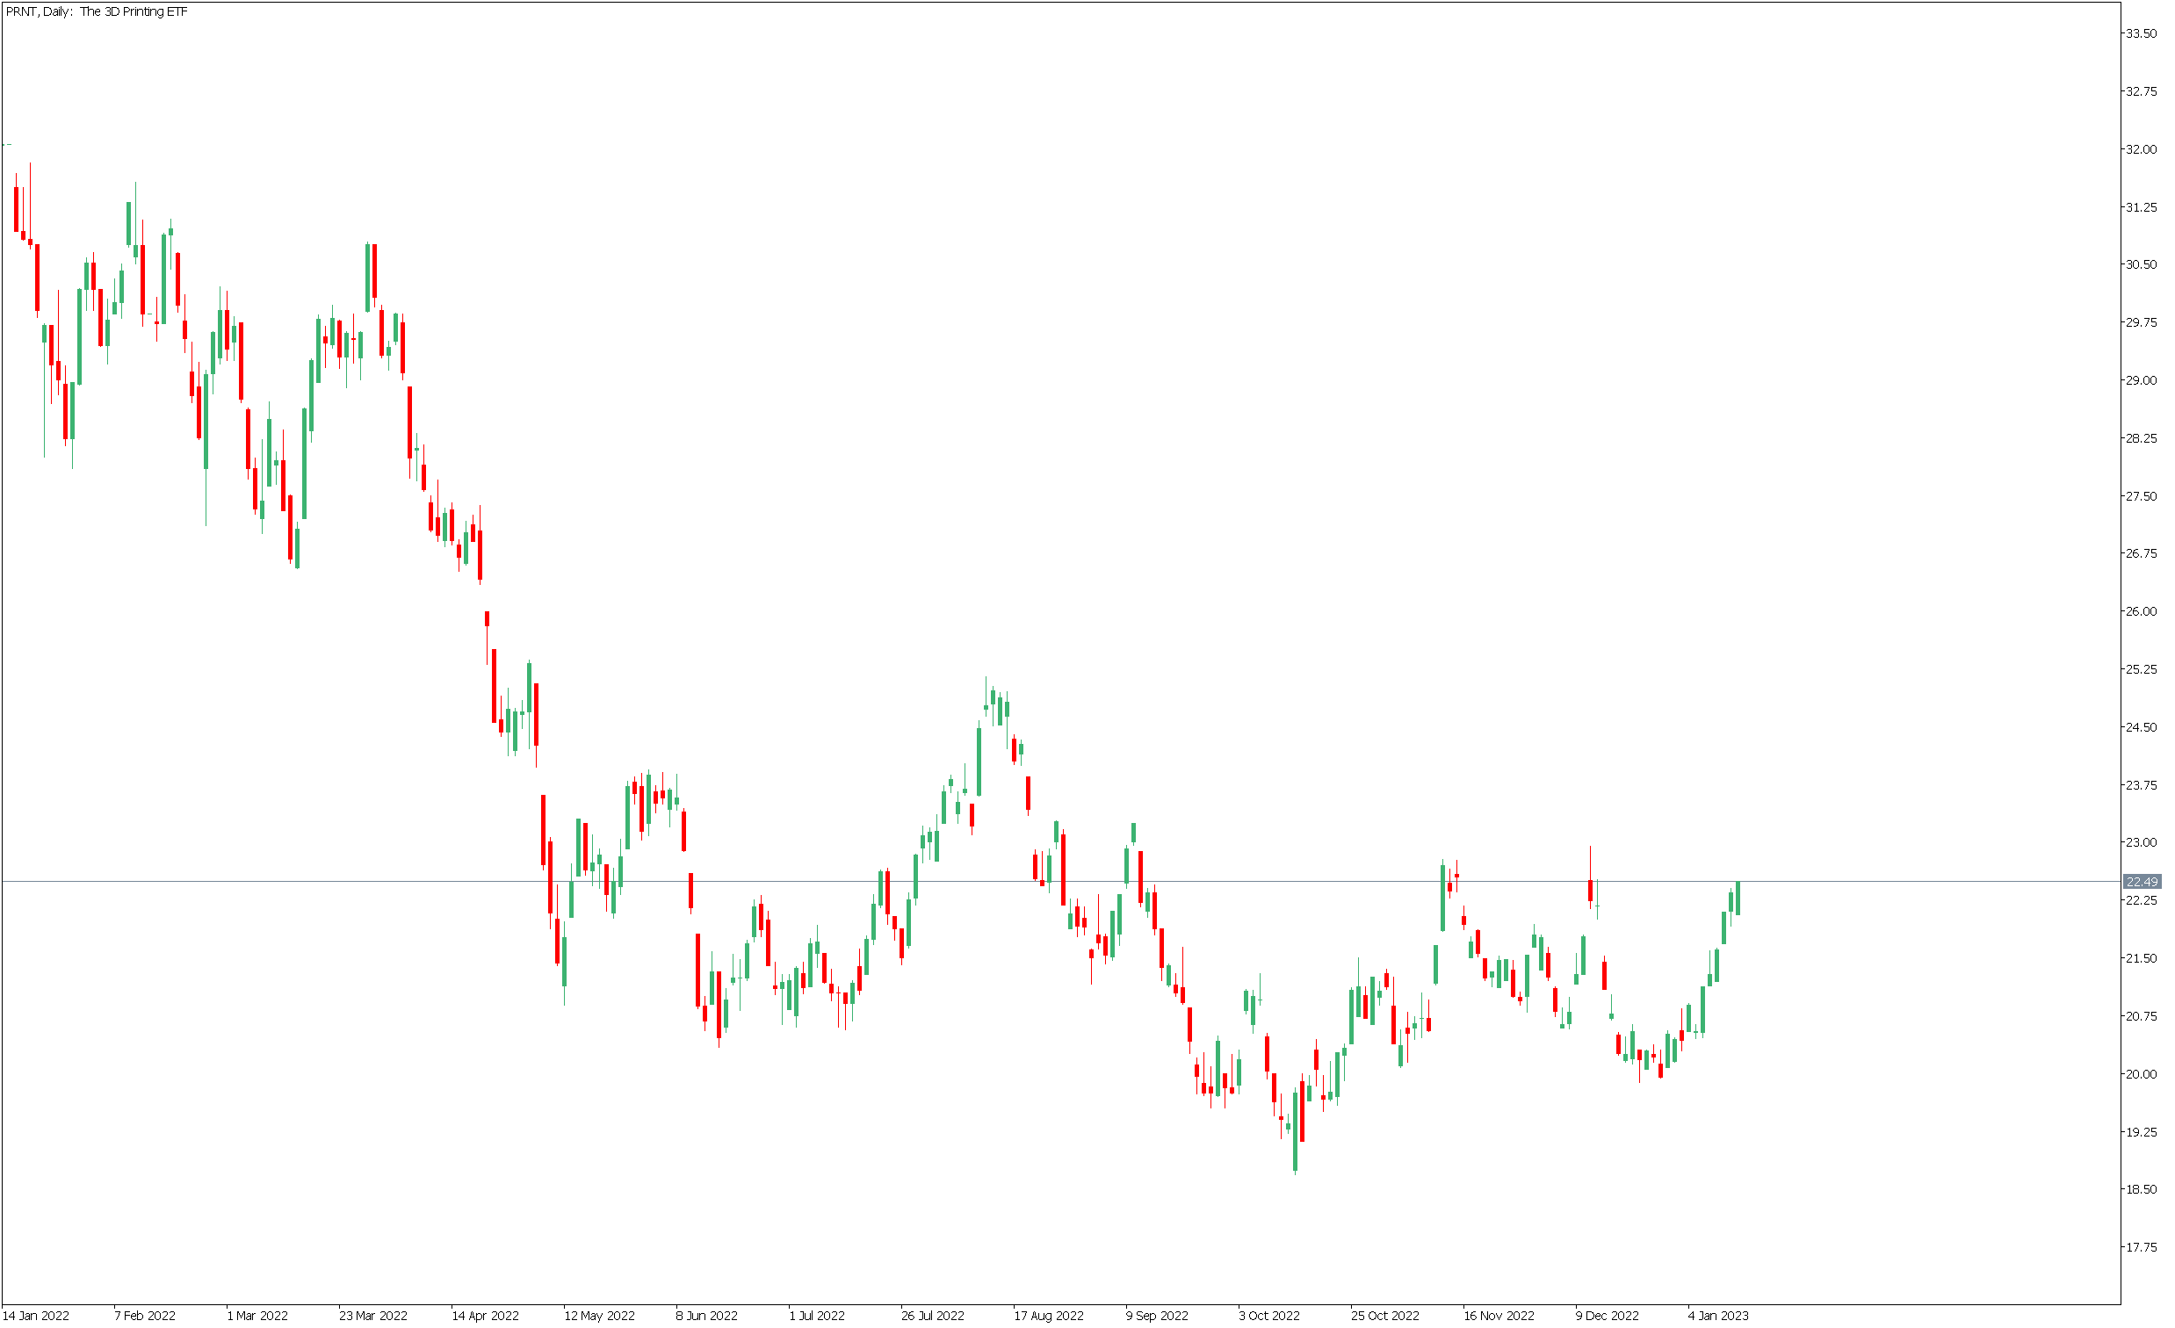Click the 26.00 price axis label

pos(2141,611)
